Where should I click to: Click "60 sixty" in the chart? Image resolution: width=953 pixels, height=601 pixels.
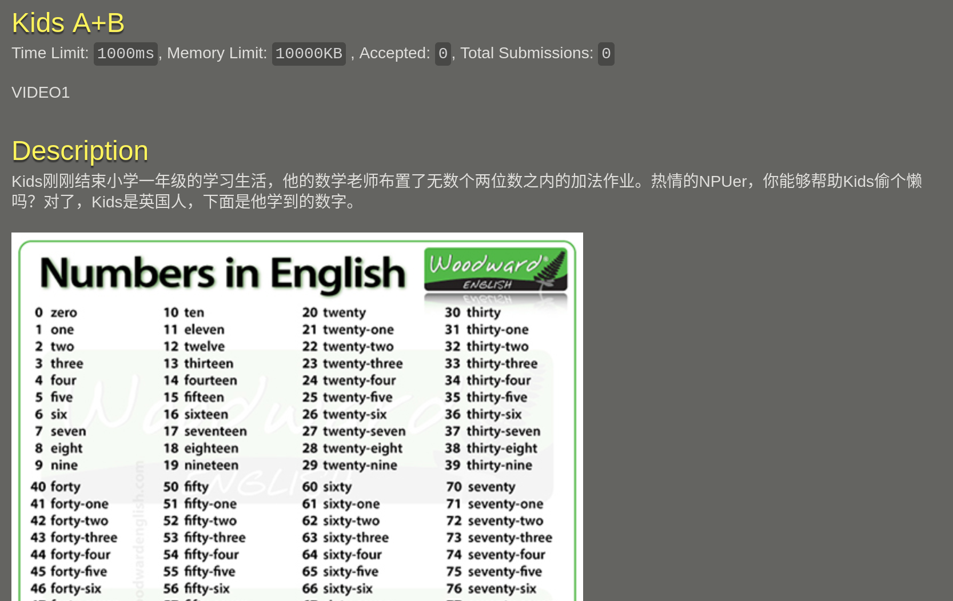coord(327,487)
